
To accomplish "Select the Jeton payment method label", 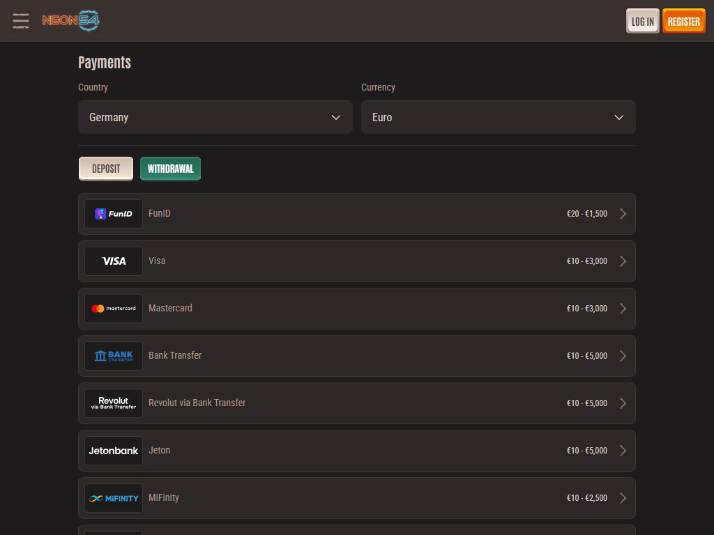I will (159, 450).
